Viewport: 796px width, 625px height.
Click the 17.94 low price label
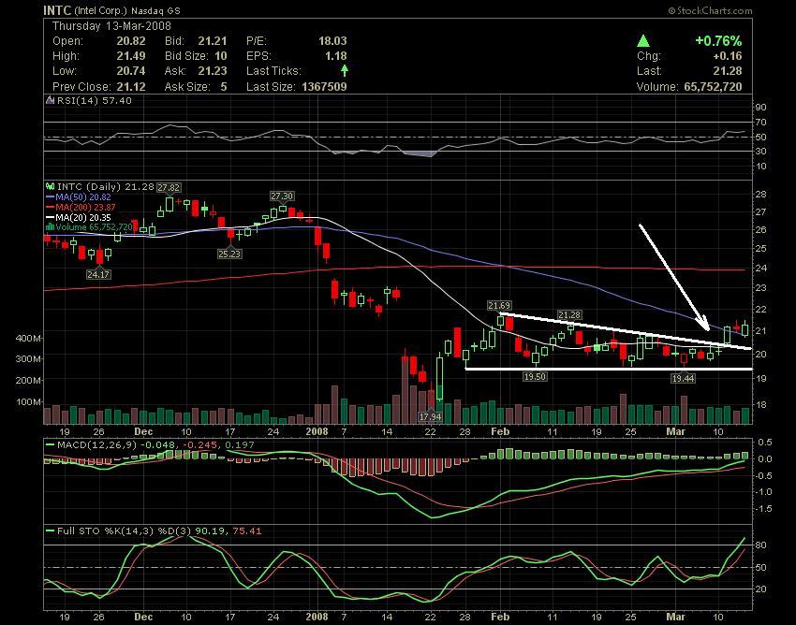tap(430, 416)
